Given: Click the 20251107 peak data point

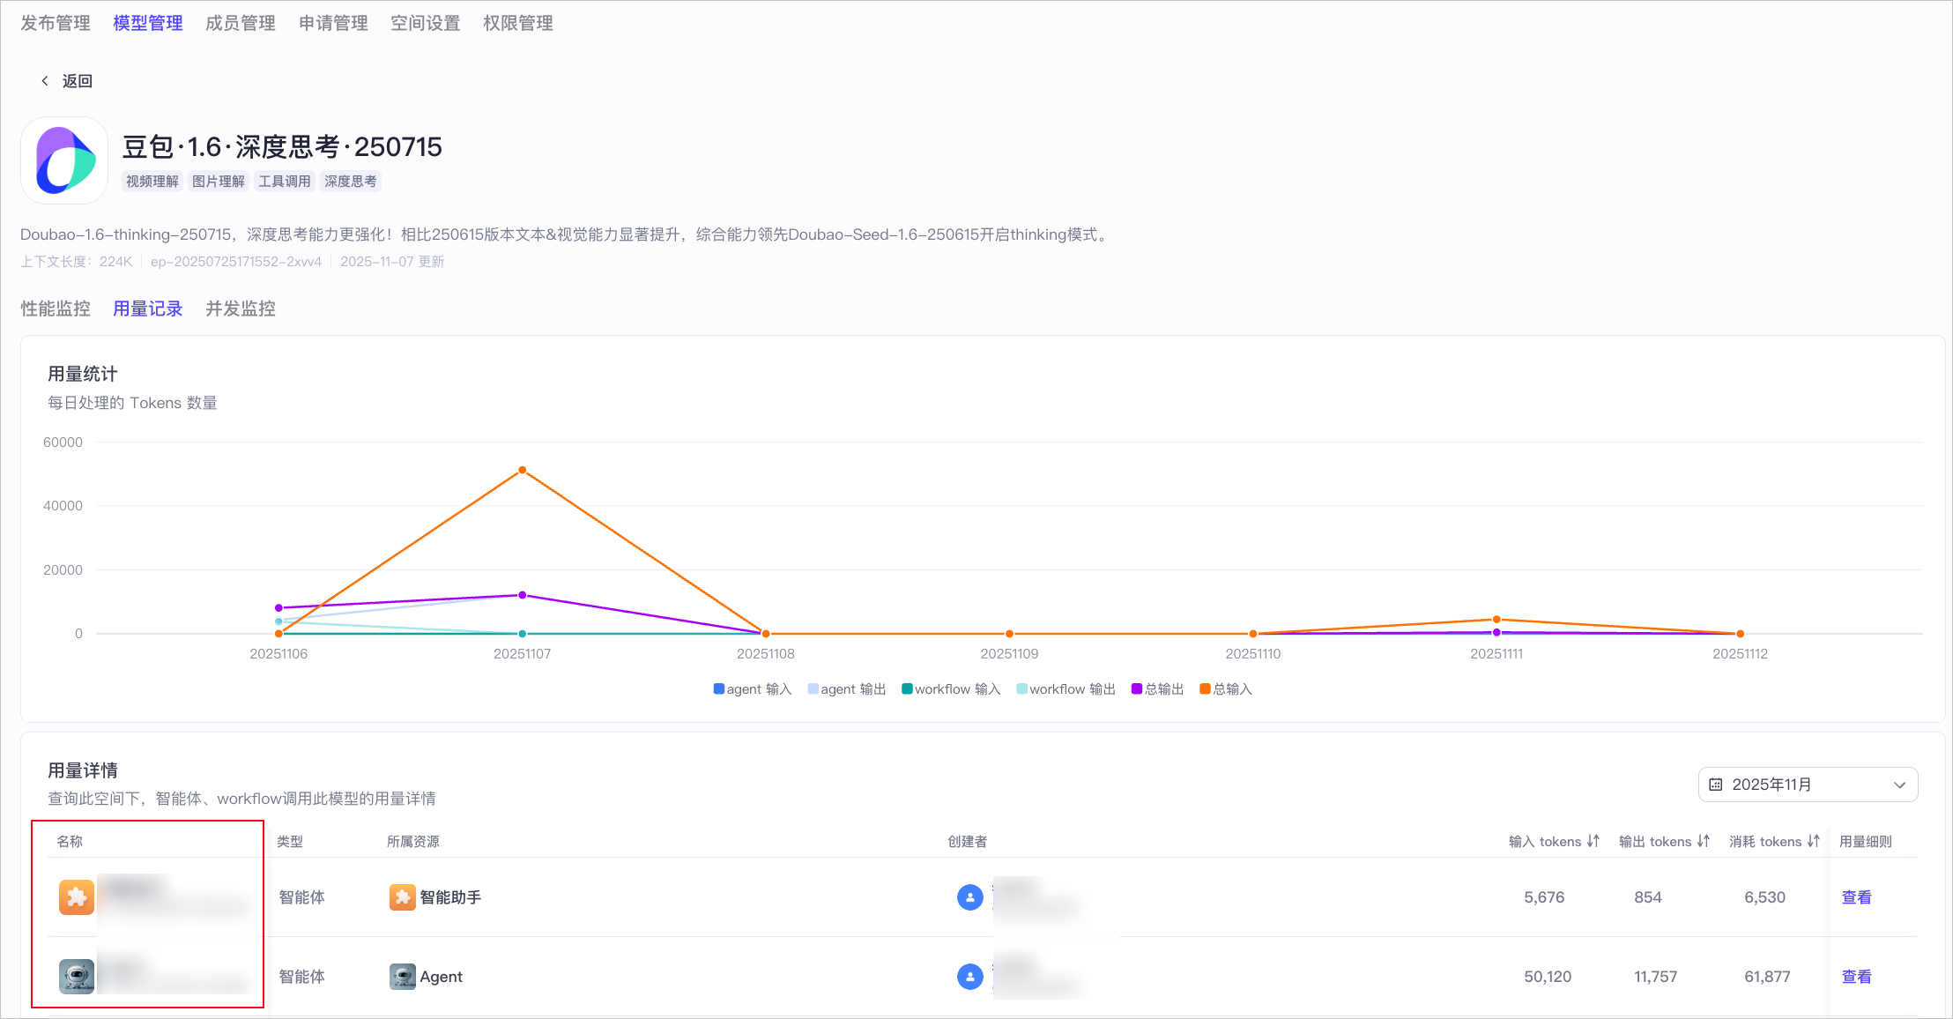Looking at the screenshot, I should tap(522, 471).
